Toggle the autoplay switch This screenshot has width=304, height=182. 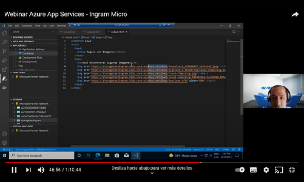[x=240, y=170]
